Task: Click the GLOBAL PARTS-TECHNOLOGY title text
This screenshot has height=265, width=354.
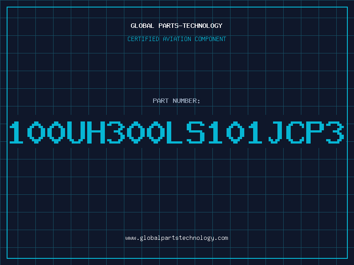Action: pos(177,26)
